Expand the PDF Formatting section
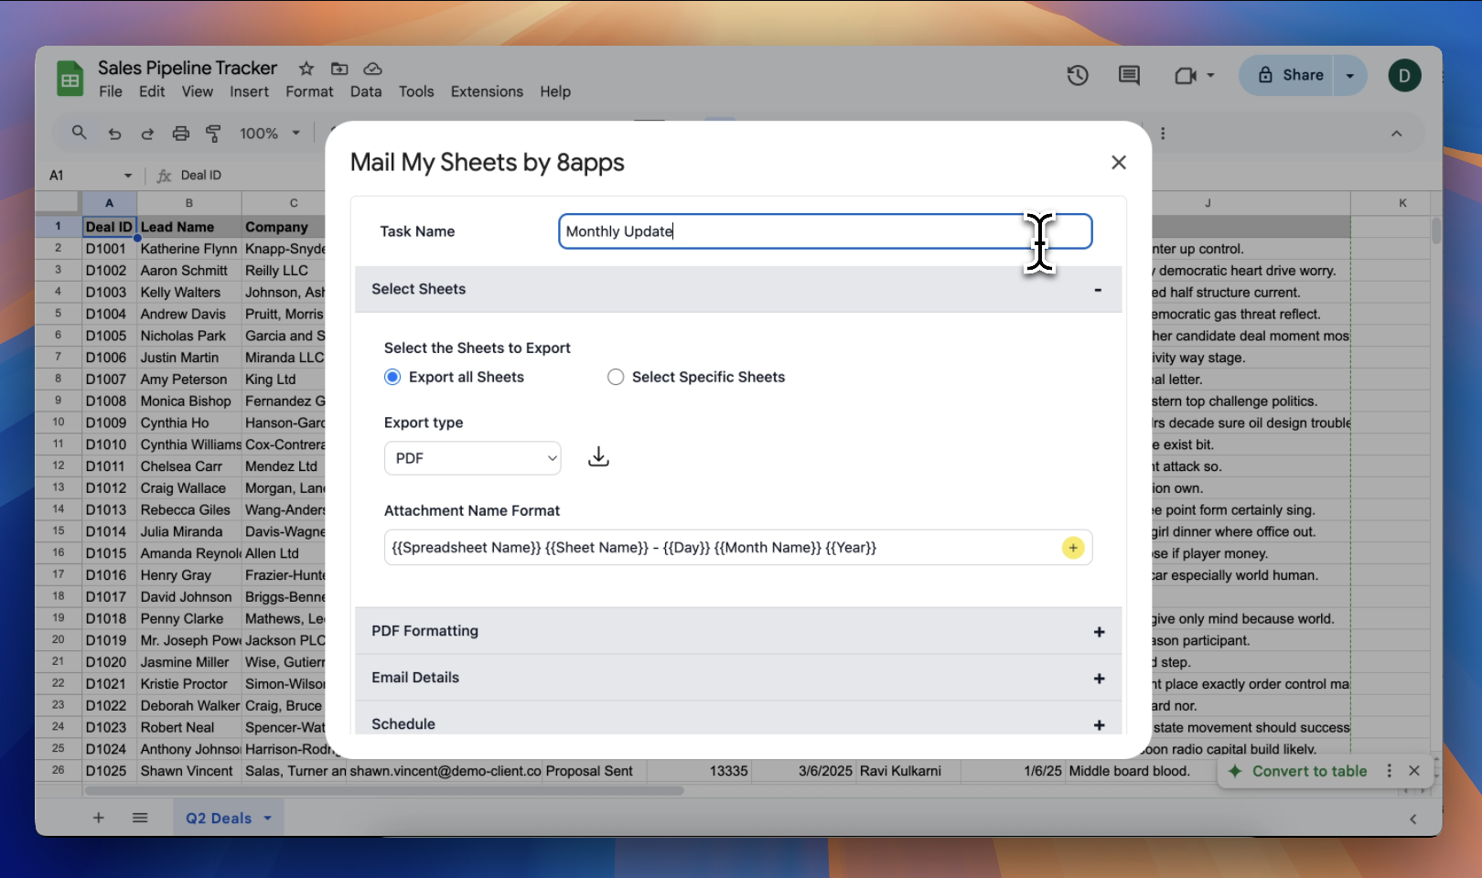Screen dimensions: 1482x878 [x=1099, y=632]
